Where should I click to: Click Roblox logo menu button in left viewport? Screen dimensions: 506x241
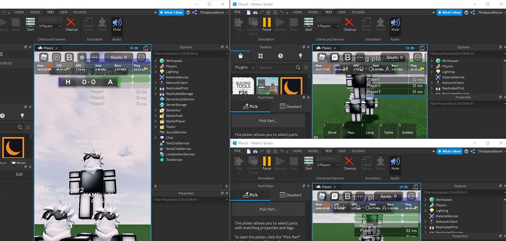(x=44, y=57)
